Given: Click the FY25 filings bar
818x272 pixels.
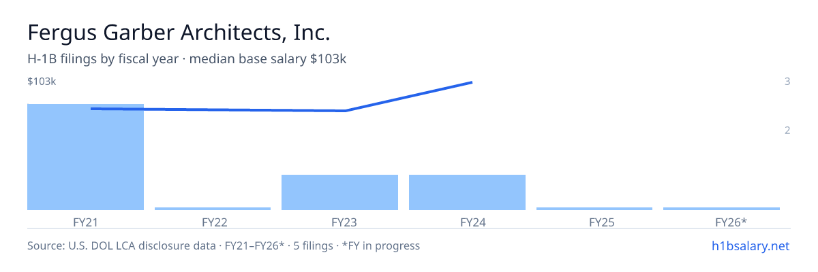Looking at the screenshot, I should tap(594, 208).
